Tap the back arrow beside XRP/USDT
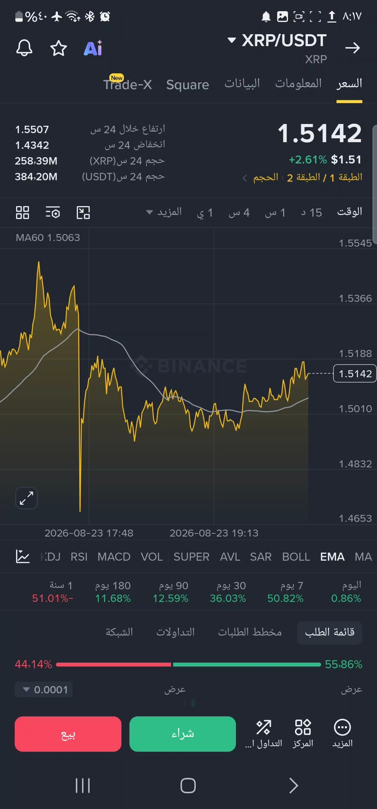Viewport: 377px width, 809px height. 353,48
